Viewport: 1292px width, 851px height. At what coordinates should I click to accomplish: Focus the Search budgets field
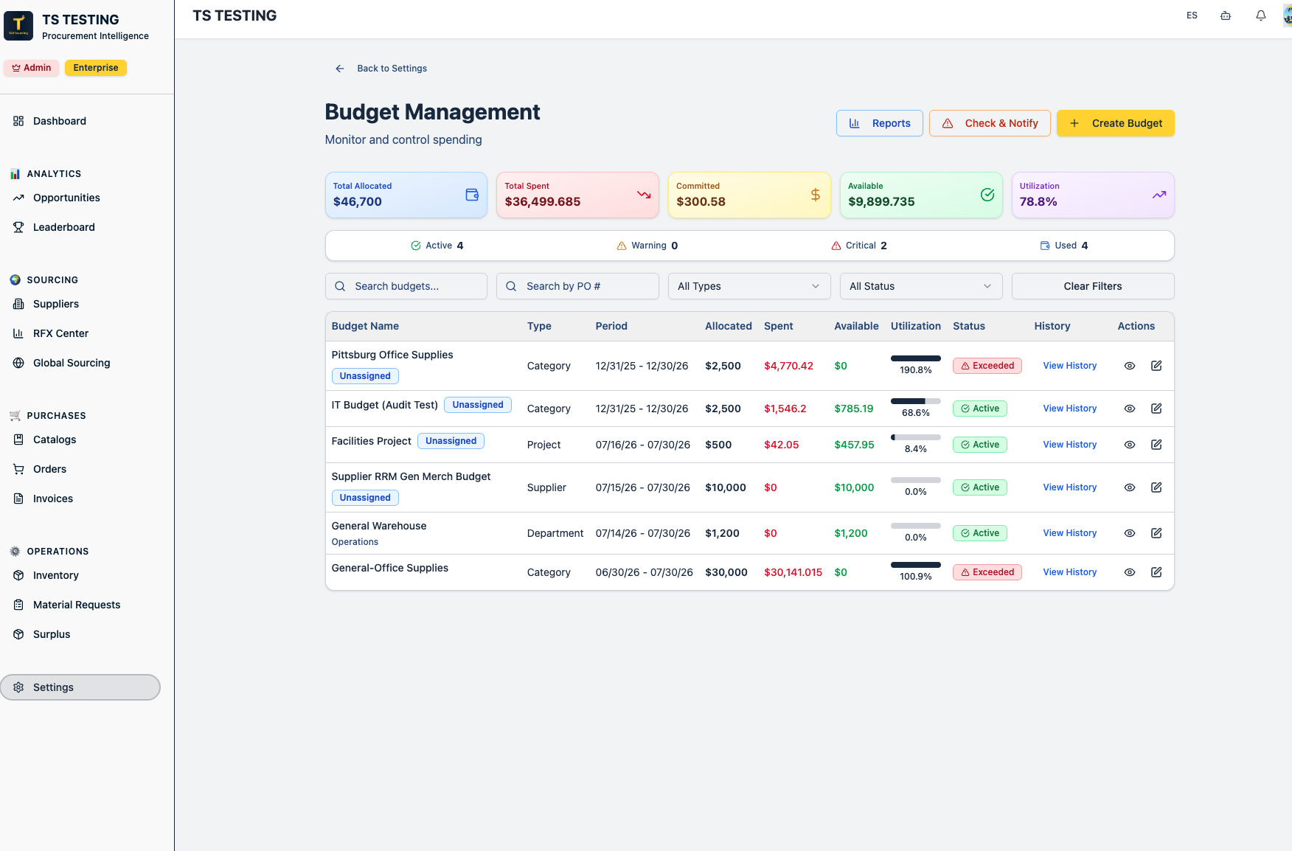pos(406,286)
